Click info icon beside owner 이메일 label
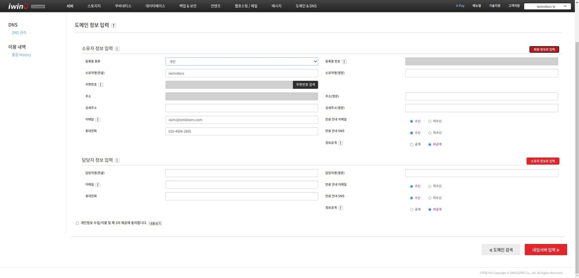This screenshot has height=278, width=579. click(98, 119)
